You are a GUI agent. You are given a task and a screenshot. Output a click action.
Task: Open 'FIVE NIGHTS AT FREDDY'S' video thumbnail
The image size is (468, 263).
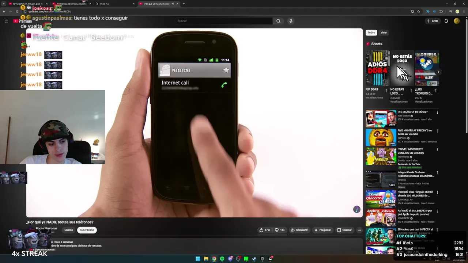pyautogui.click(x=381, y=137)
